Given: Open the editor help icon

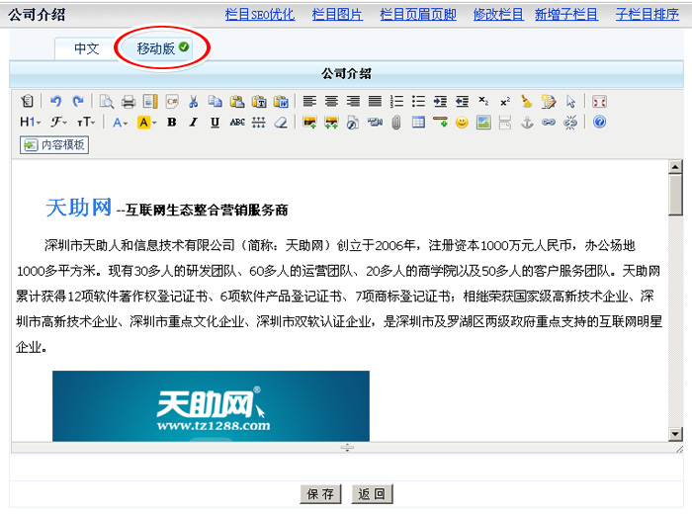Looking at the screenshot, I should point(599,122).
